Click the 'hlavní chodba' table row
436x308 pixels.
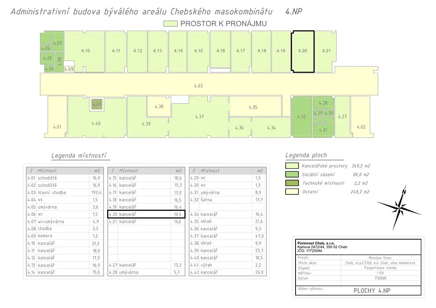click(x=65, y=193)
